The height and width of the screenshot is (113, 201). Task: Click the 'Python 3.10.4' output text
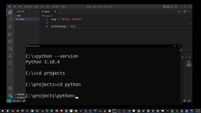pyautogui.click(x=43, y=62)
